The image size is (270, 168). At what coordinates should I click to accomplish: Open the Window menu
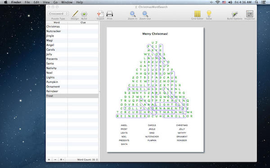pos(67,2)
